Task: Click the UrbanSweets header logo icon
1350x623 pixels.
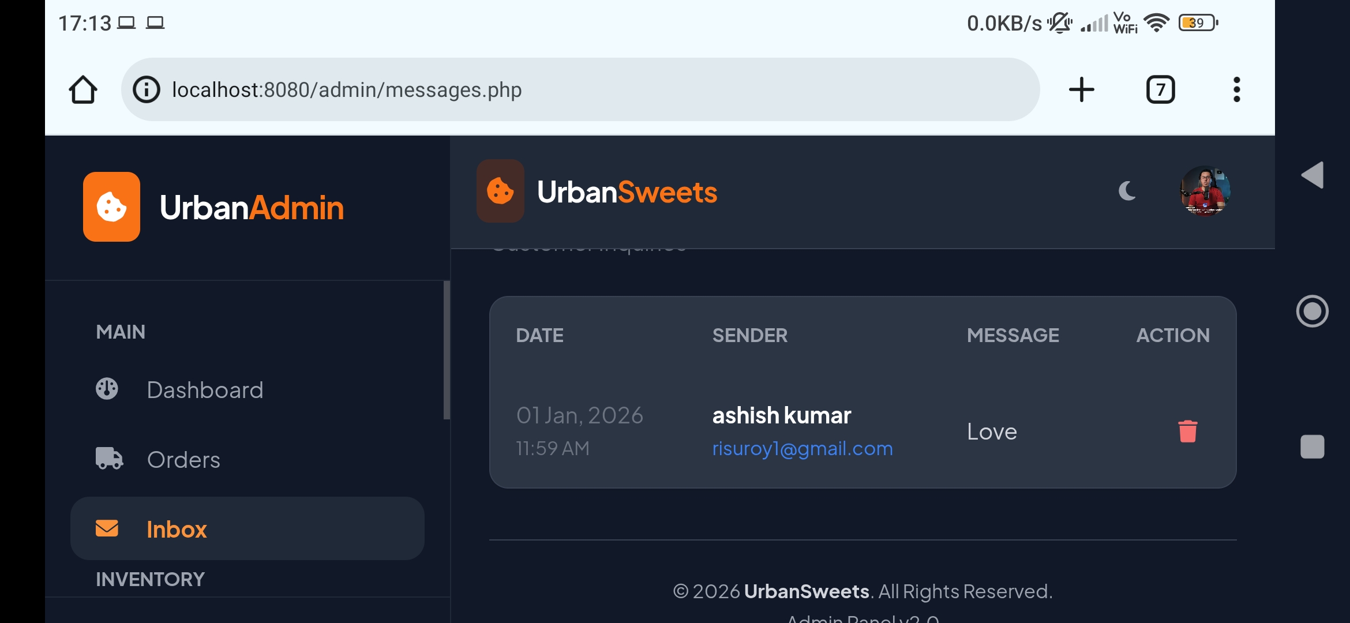Action: click(x=500, y=191)
